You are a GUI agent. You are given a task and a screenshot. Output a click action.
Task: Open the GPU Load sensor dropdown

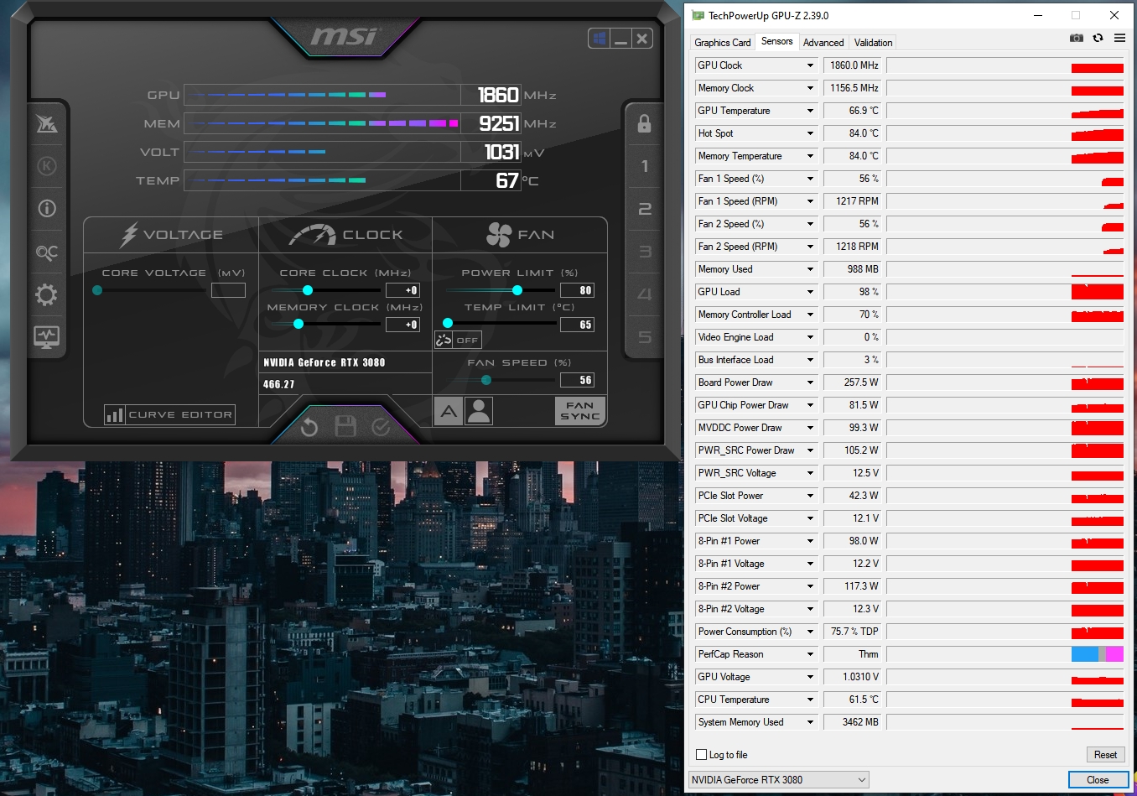coord(810,292)
